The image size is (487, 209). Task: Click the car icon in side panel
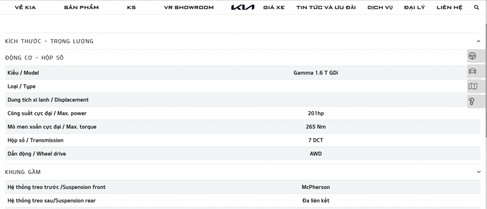(x=472, y=71)
